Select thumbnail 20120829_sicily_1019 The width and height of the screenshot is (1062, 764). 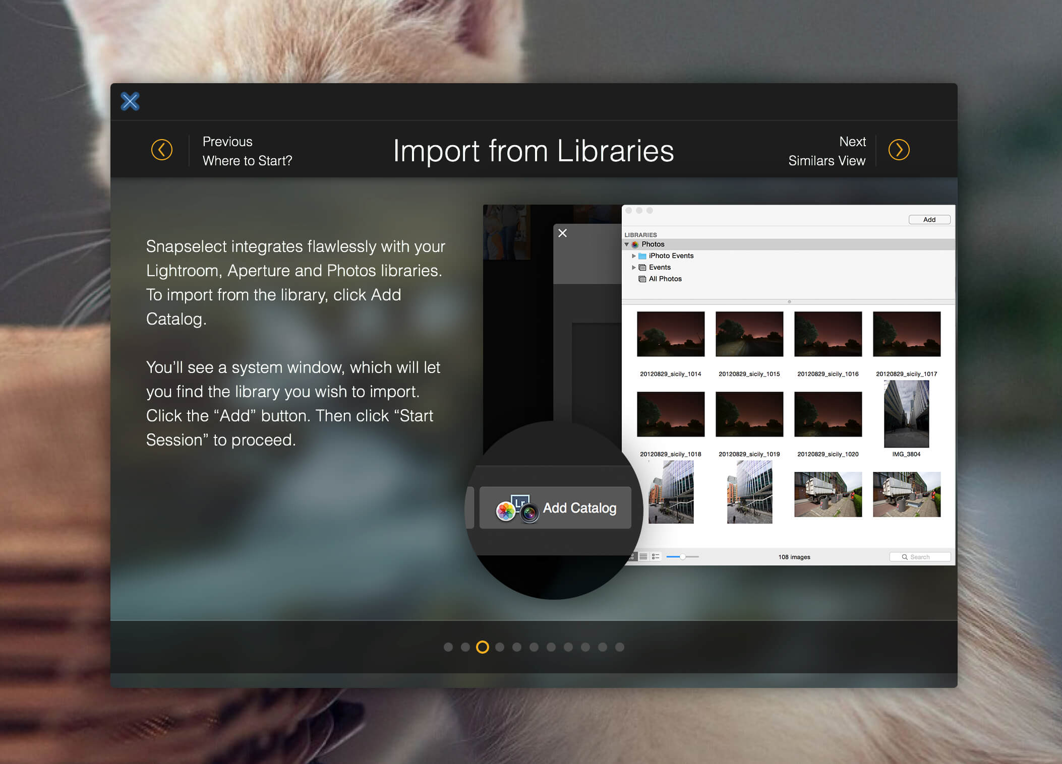pos(749,414)
